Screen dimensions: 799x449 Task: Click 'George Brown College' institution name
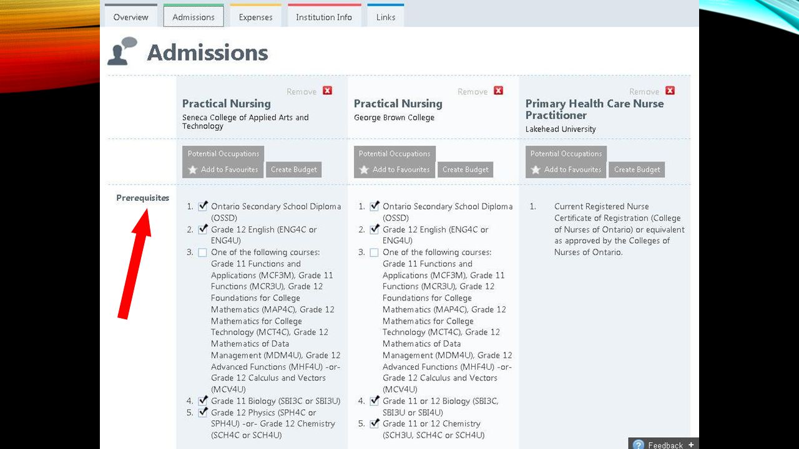pyautogui.click(x=394, y=117)
